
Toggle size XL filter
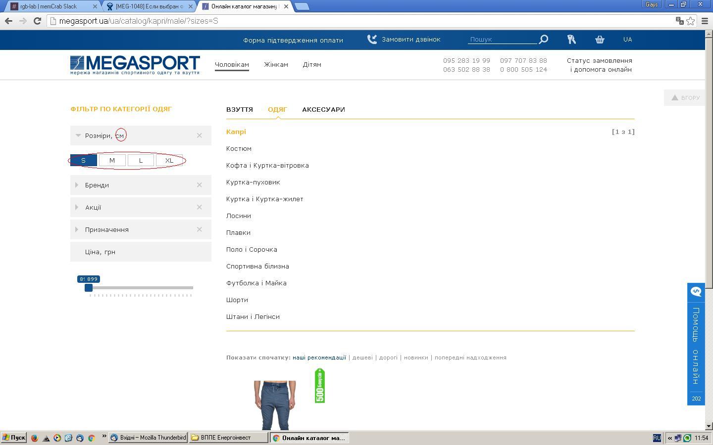pyautogui.click(x=169, y=161)
